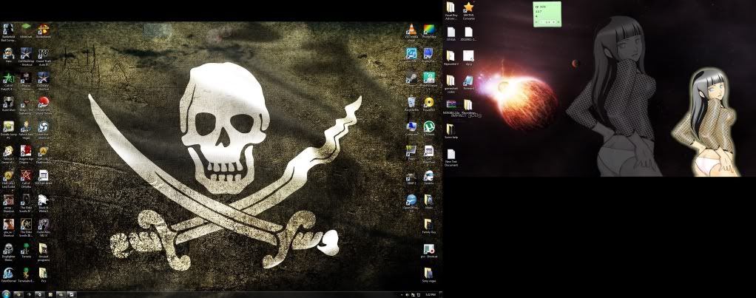Open the Steam desktop icon

click(411, 78)
